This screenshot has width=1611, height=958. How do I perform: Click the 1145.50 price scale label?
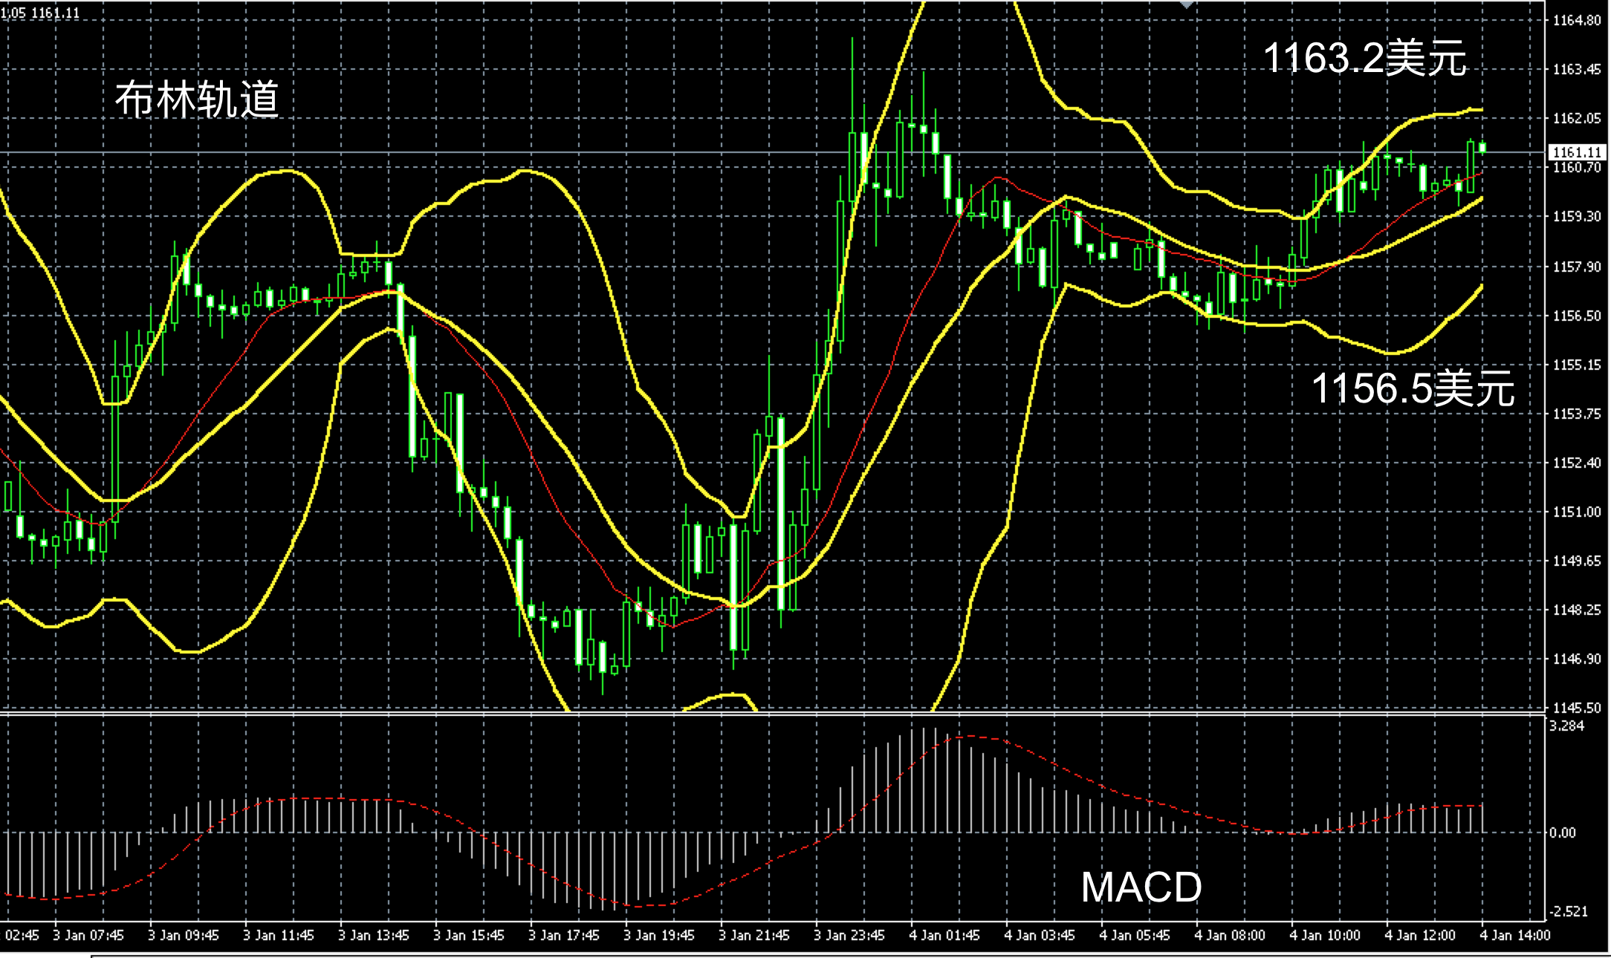coord(1577,708)
